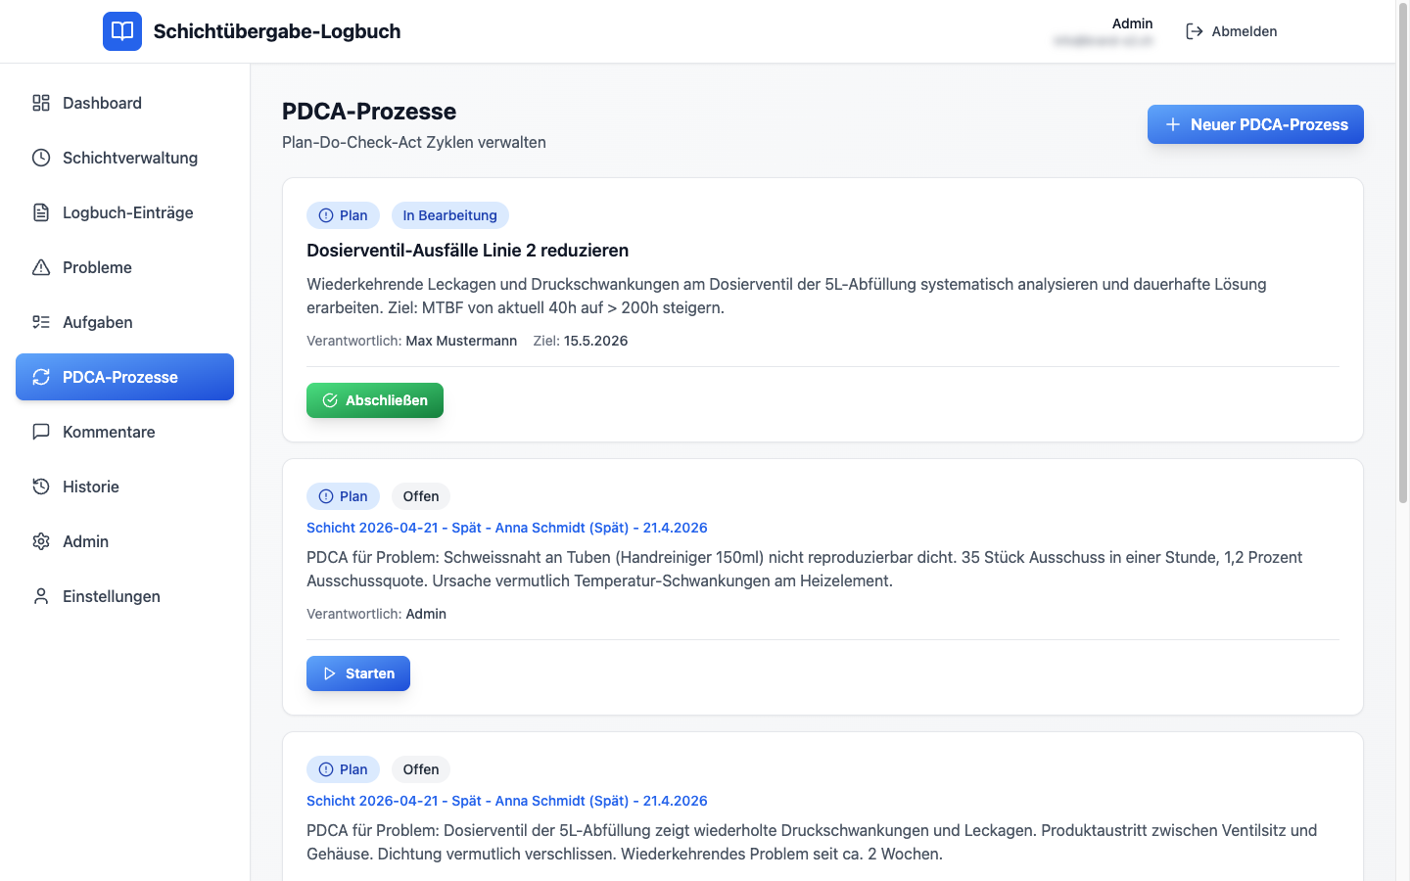
Task: Log out with the Abmelden button
Action: 1231,31
